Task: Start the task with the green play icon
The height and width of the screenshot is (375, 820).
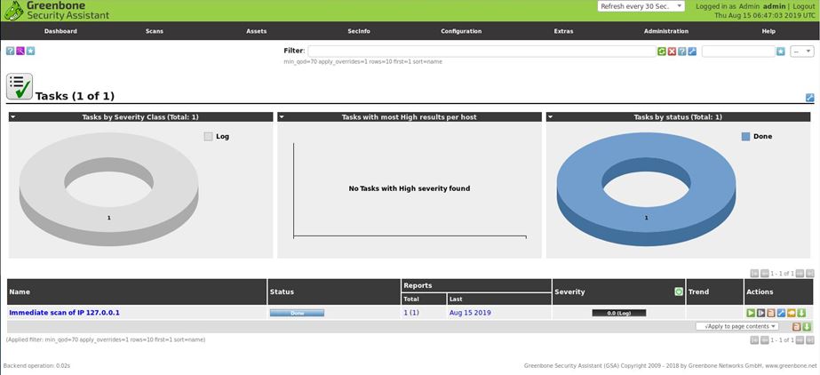Action: tap(751, 313)
